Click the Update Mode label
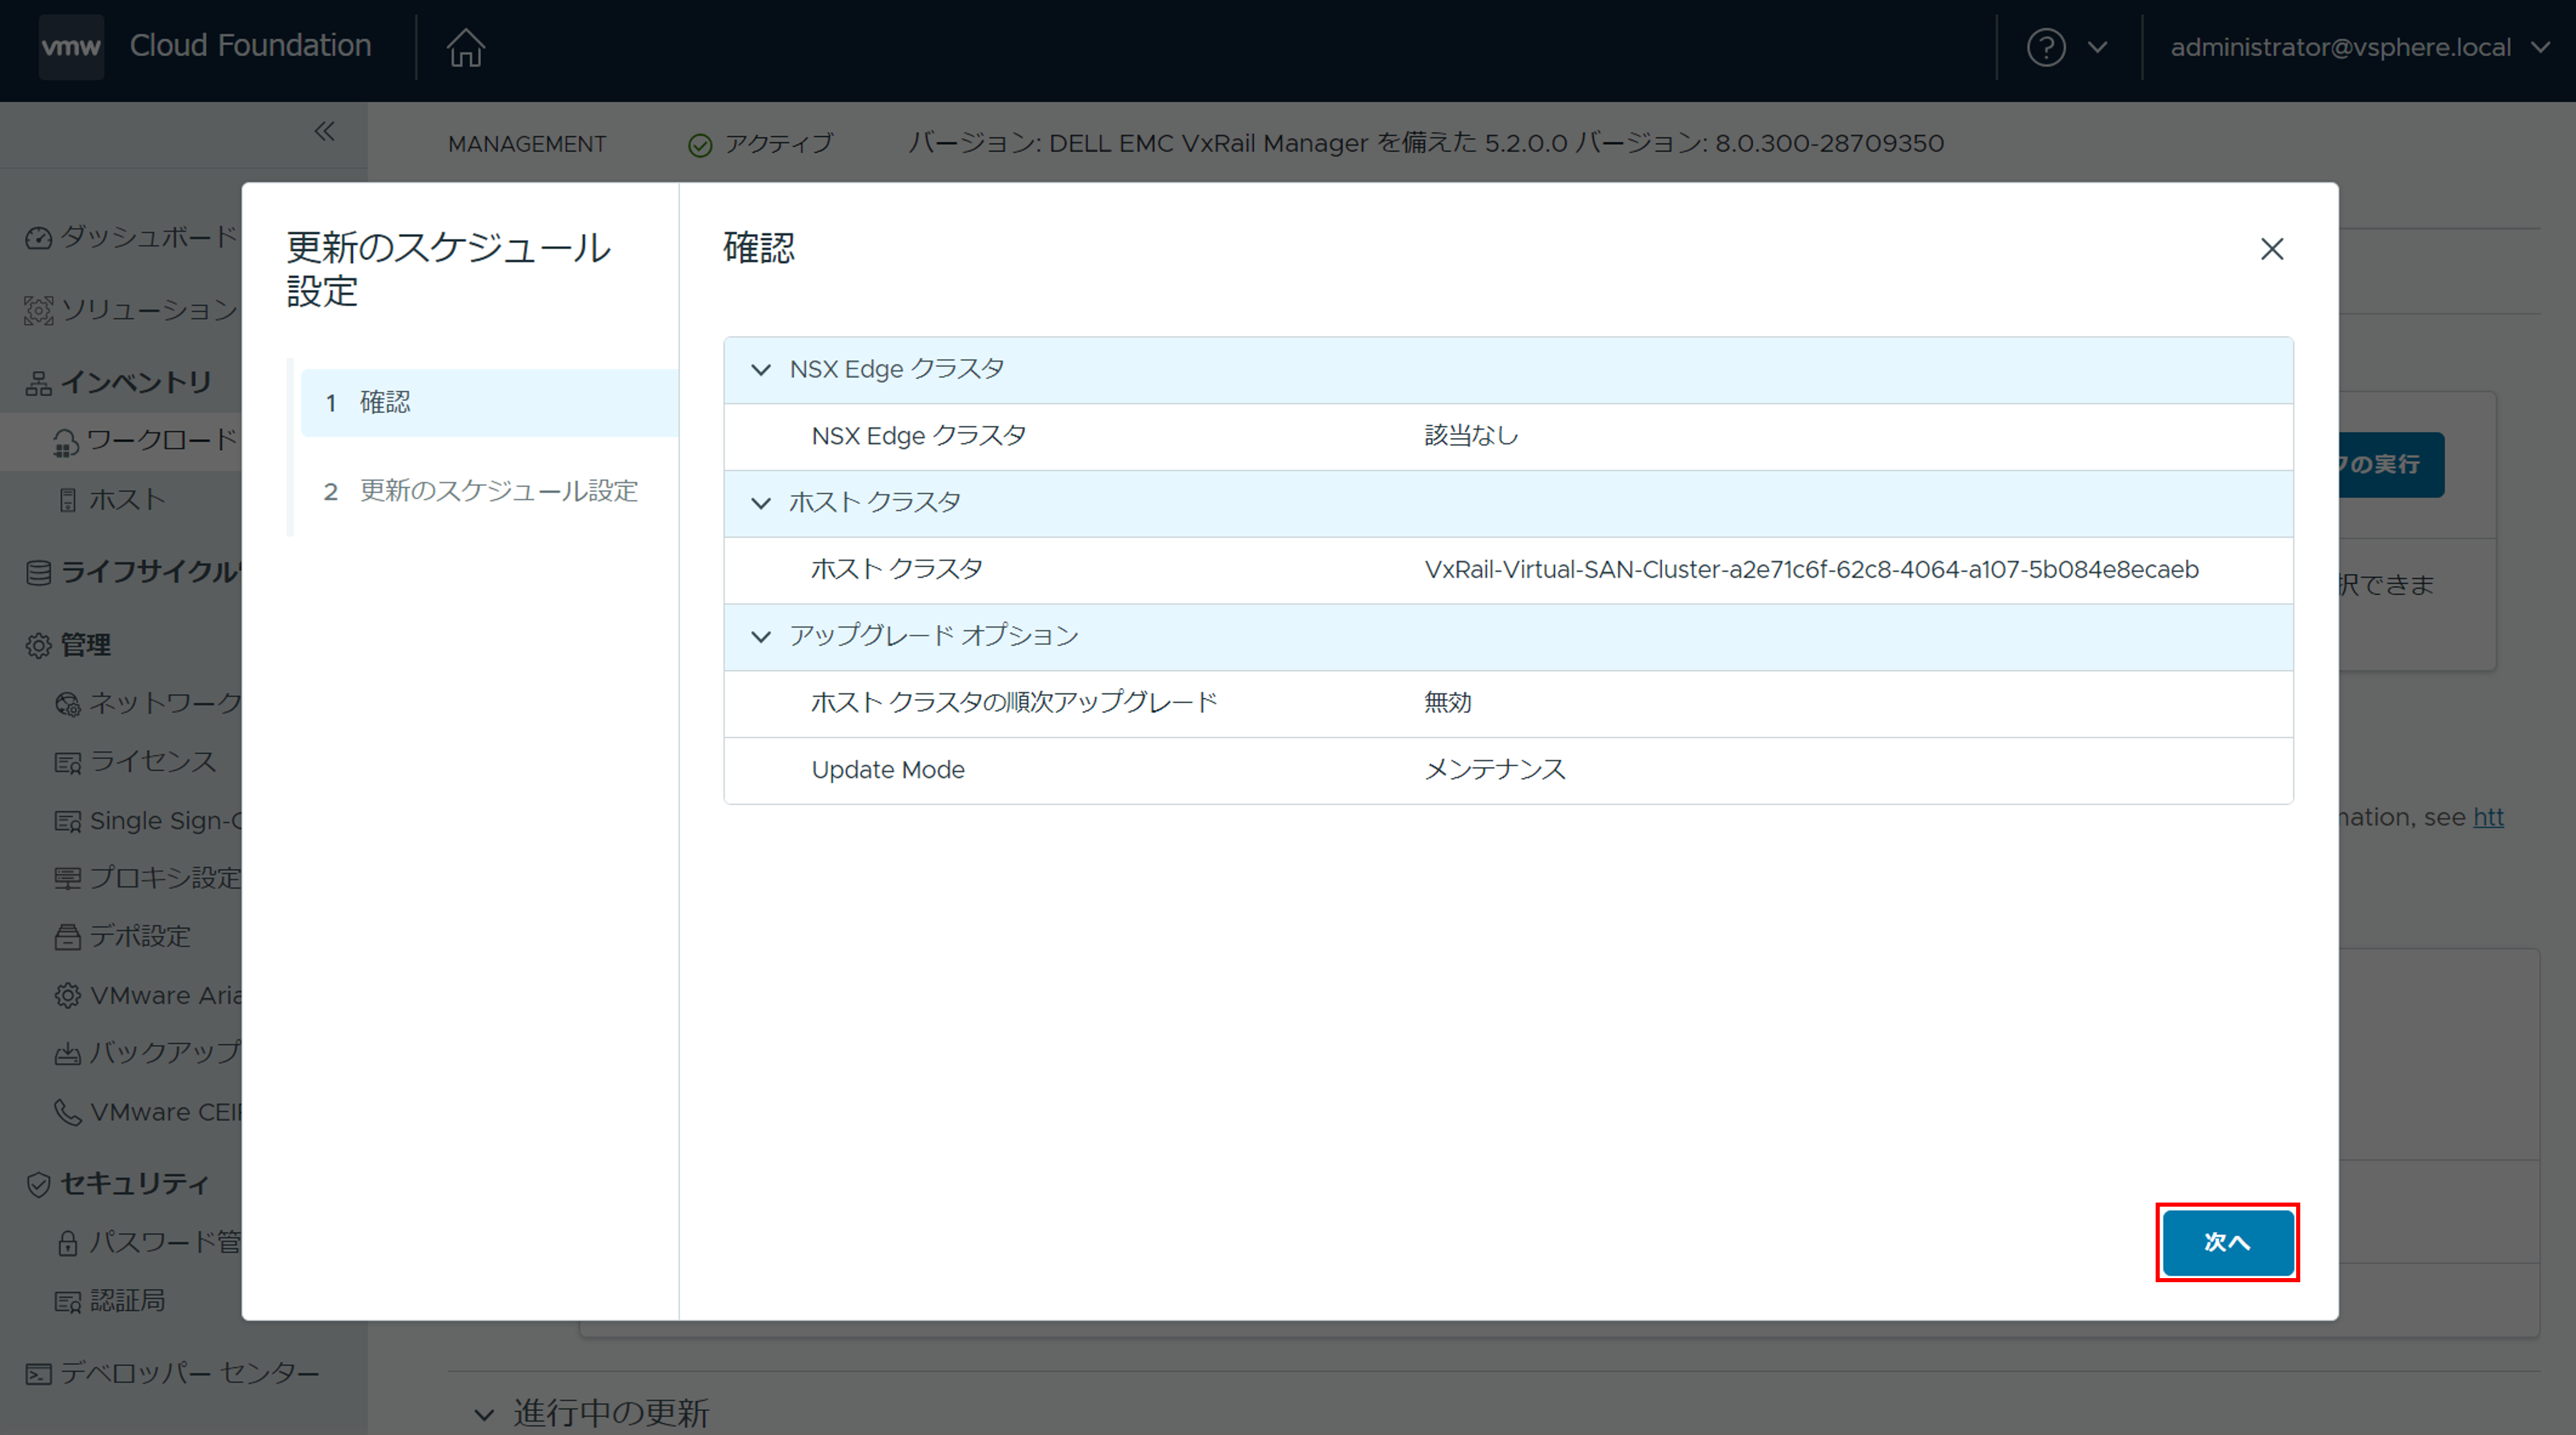This screenshot has height=1435, width=2576. 887,770
